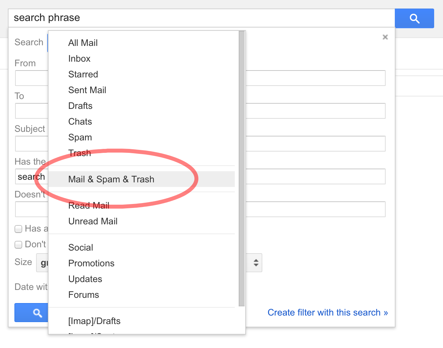Pick Starred from the search folder list
Image resolution: width=443 pixels, height=348 pixels.
pos(83,74)
